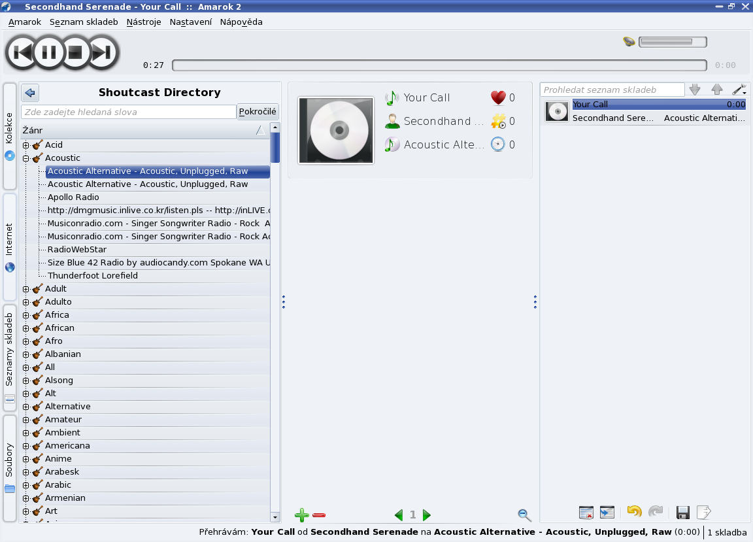Mute using the speaker volume icon
The height and width of the screenshot is (542, 753).
tap(629, 42)
